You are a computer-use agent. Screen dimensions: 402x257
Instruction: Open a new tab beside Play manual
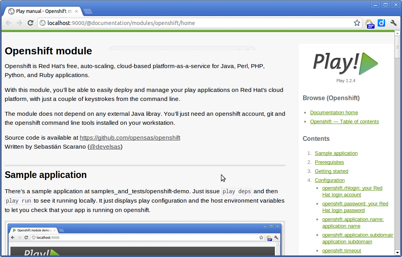coord(88,11)
